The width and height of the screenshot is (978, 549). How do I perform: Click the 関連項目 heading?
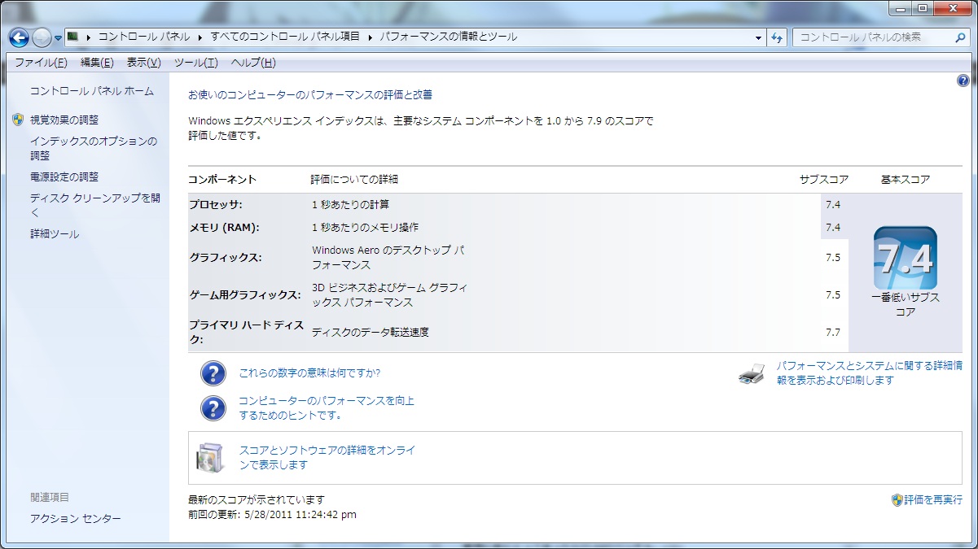pos(50,497)
